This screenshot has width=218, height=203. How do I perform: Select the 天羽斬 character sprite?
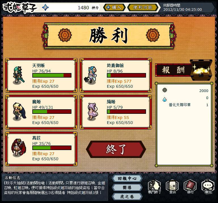coord(19,75)
